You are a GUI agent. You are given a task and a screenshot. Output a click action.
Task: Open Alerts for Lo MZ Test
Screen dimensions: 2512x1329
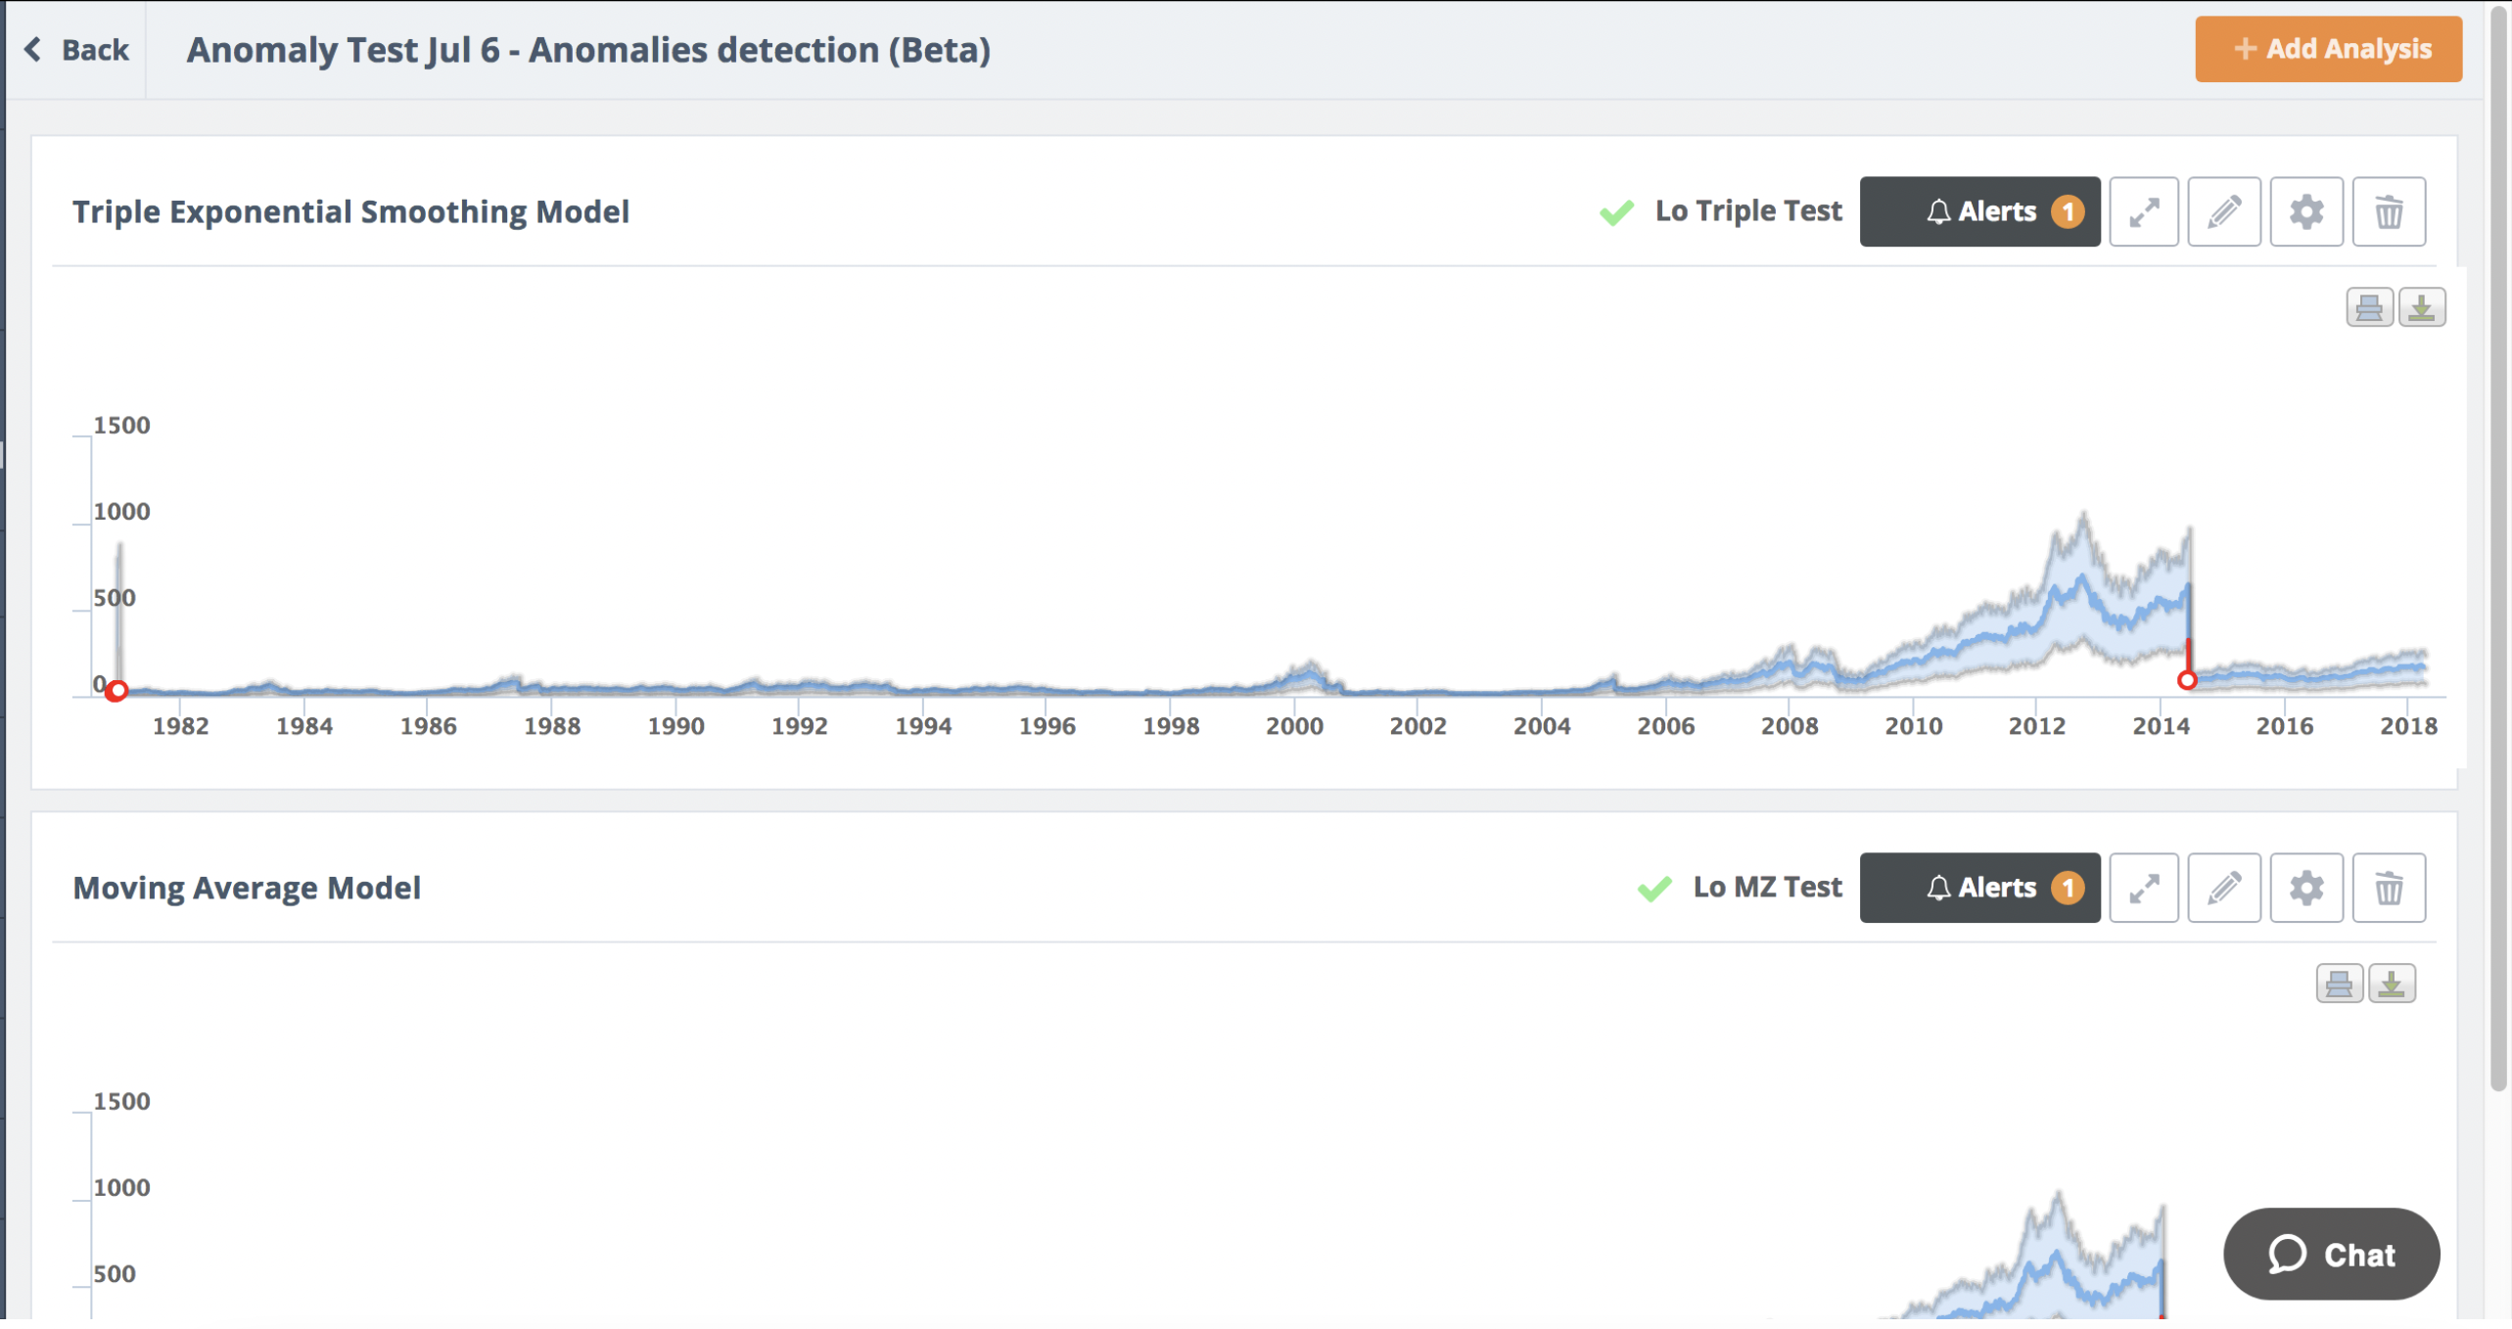[x=1978, y=888]
